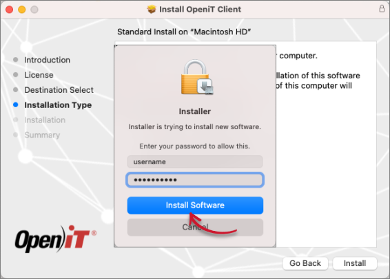Cancel the installer password dialog
Viewport: 390px width, 279px height.
coord(195,227)
